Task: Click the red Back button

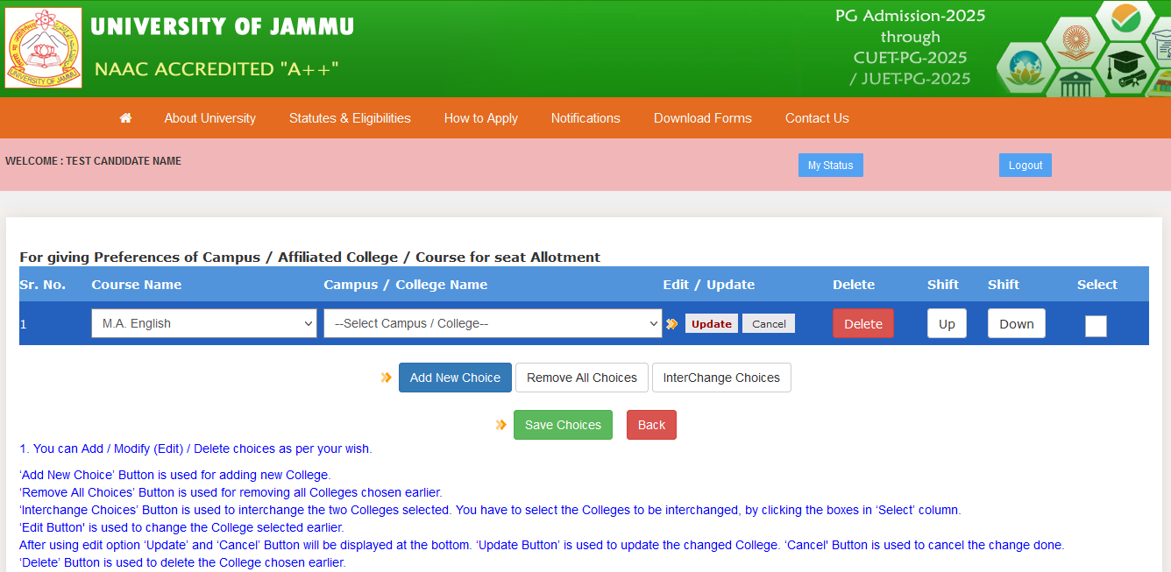Action: click(651, 425)
